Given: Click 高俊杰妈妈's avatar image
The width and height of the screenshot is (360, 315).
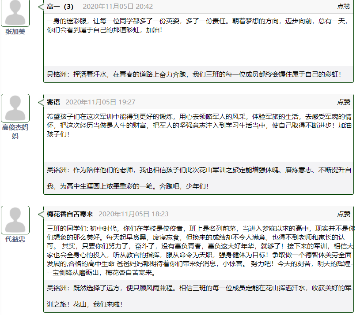Looking at the screenshot, I should (x=15, y=108).
